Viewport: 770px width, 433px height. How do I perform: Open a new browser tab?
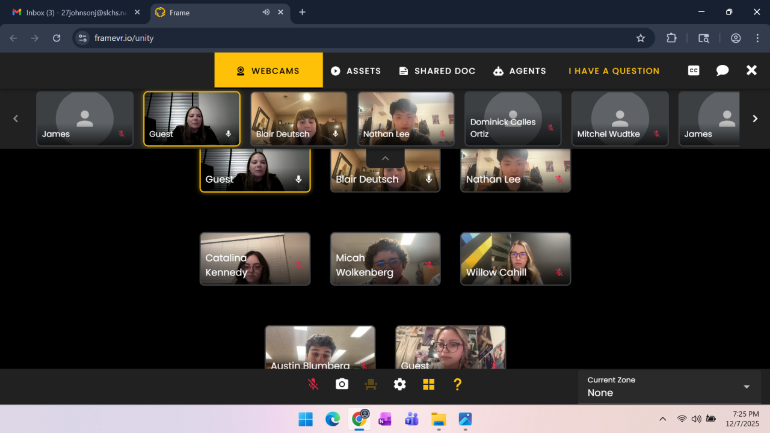tap(302, 12)
